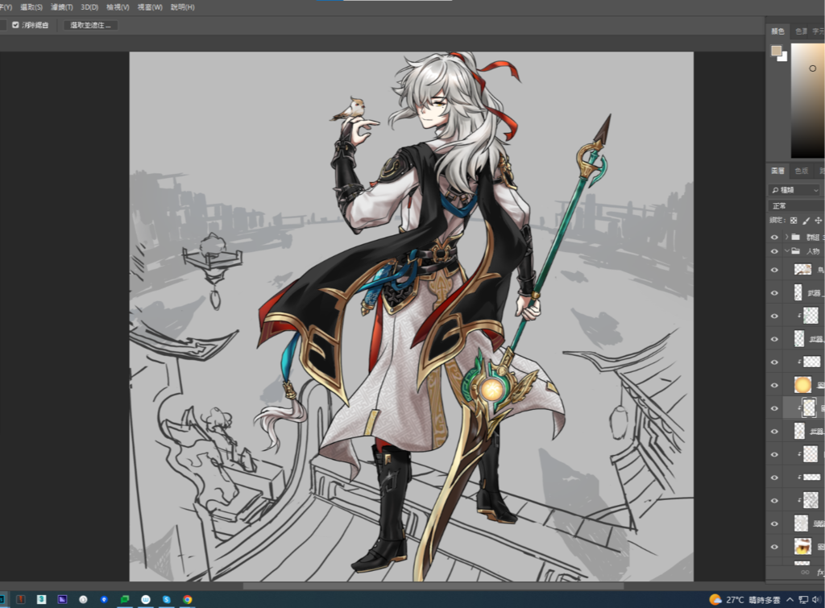Open the green chat app on taskbar
This screenshot has height=608, width=825.
coord(125,599)
